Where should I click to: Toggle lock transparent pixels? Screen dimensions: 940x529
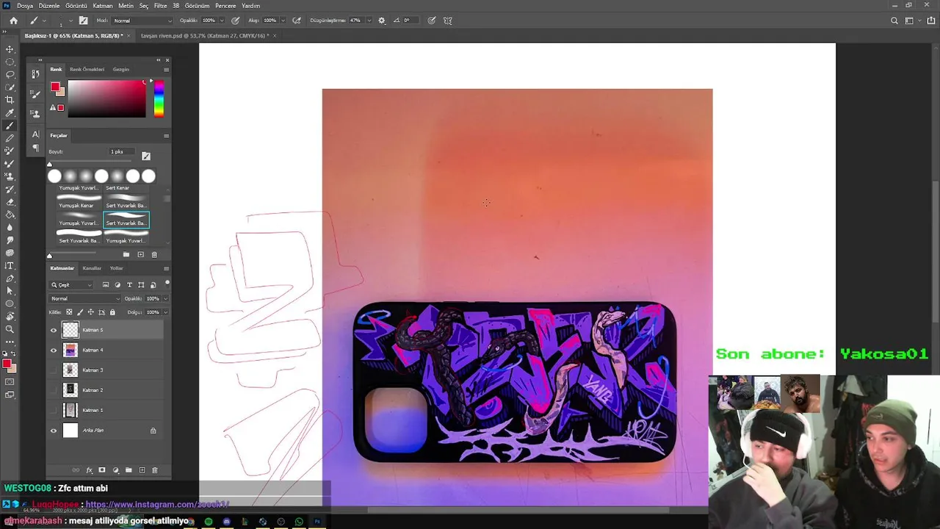(69, 312)
